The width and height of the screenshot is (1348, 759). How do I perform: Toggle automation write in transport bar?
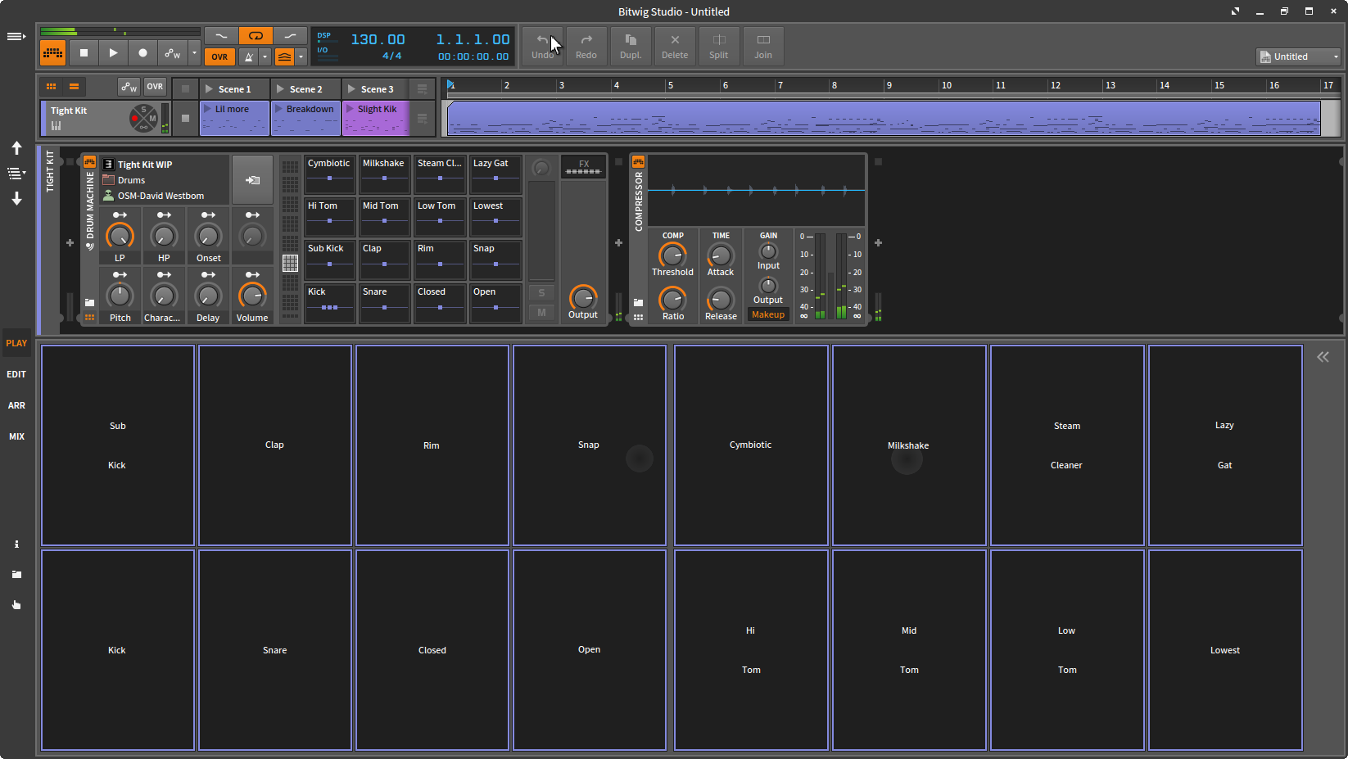(172, 53)
